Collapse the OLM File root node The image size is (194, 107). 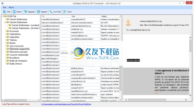click(3, 16)
